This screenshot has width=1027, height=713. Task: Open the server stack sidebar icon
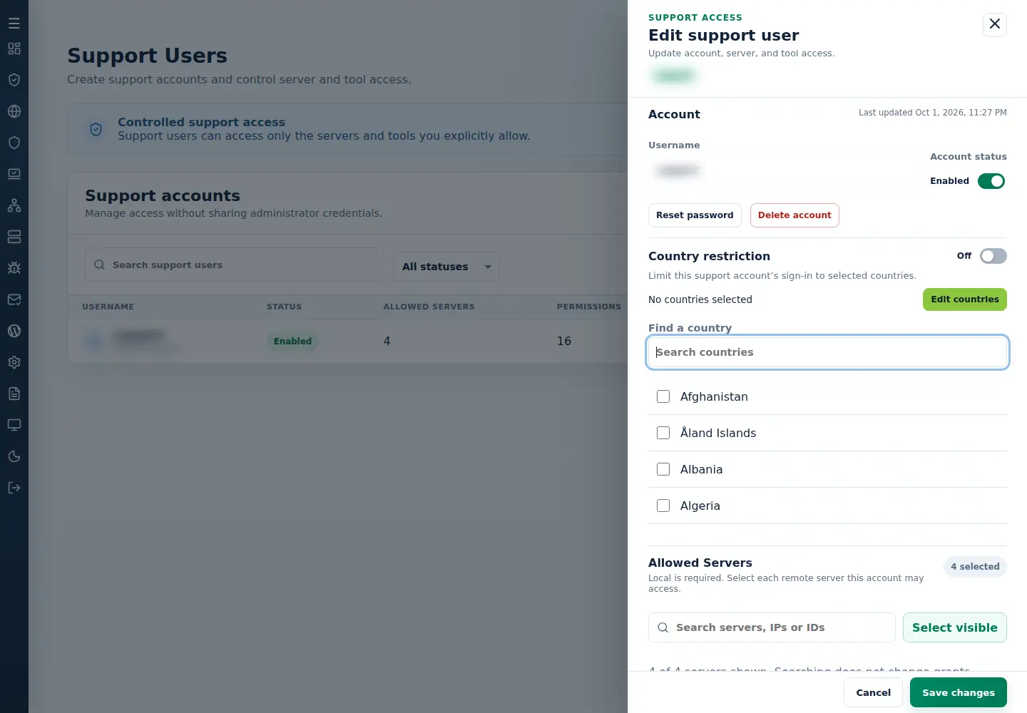(x=14, y=237)
